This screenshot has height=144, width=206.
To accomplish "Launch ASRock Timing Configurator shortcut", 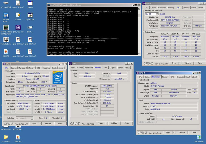I will click(6, 28).
